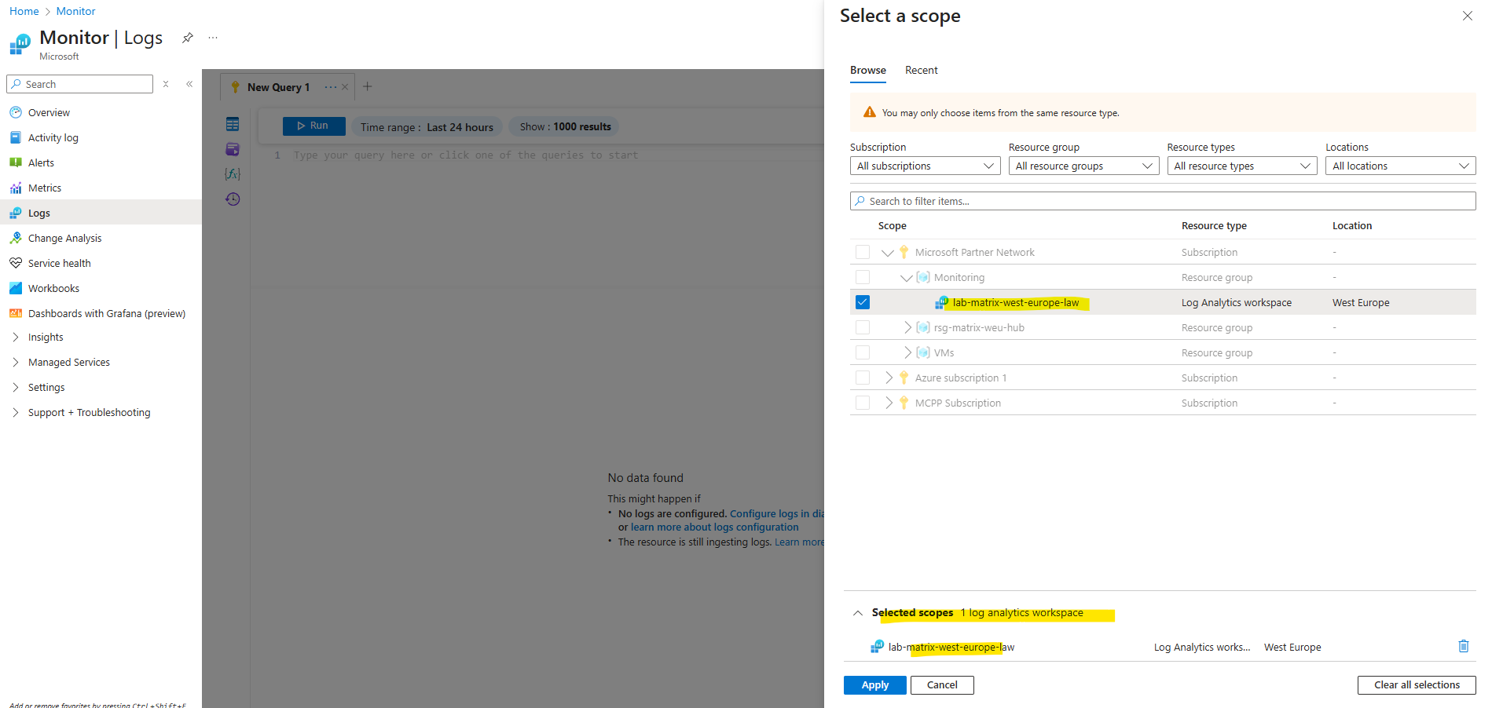Viewport: 1492px width, 708px height.
Task: Collapse the Microsoft Partner Network node
Action: 888,253
